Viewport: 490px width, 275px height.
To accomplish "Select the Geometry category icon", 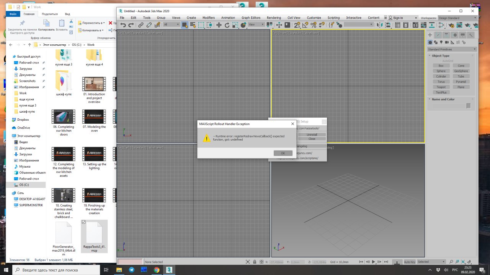I will pyautogui.click(x=430, y=42).
